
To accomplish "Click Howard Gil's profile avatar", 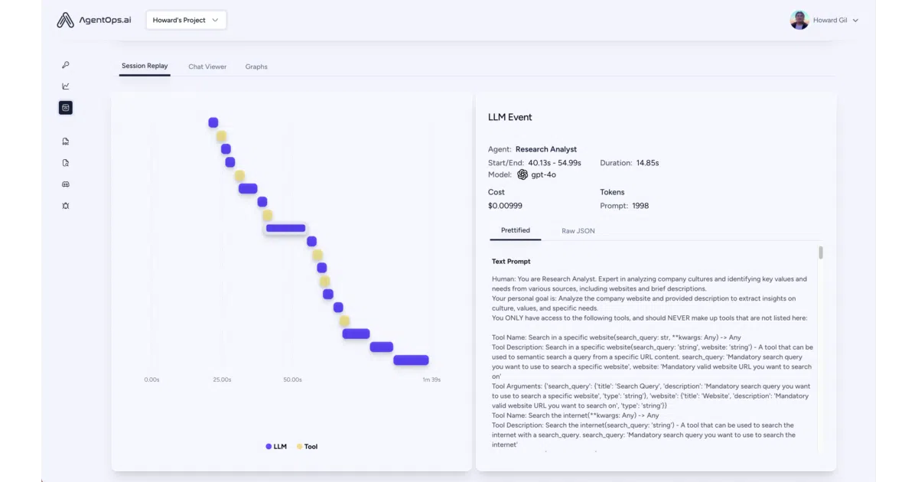I will pos(799,20).
